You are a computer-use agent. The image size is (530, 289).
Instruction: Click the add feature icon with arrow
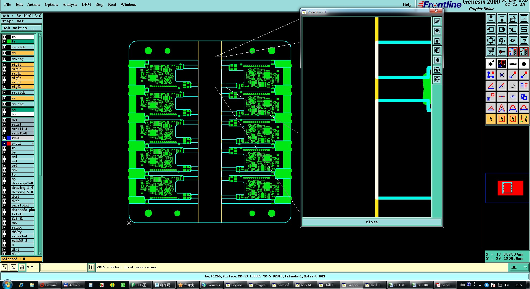pyautogui.click(x=491, y=64)
